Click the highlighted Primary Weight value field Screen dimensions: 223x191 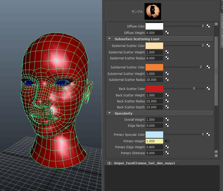154,141
